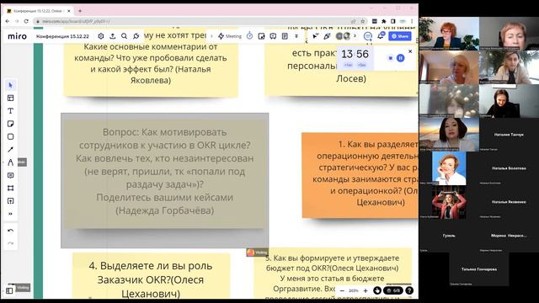Select the yellow note by Наталья Яковлева
This screenshot has width=539, height=303.
(151, 61)
